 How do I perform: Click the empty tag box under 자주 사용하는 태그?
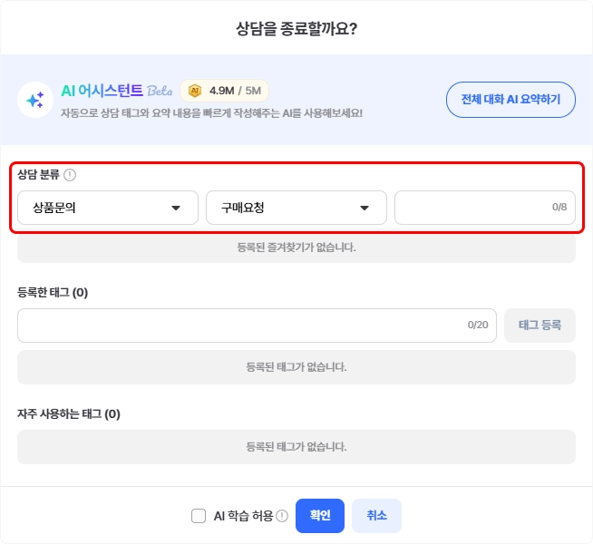click(296, 447)
